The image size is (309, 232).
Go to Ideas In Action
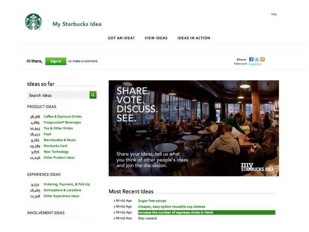[x=194, y=38]
